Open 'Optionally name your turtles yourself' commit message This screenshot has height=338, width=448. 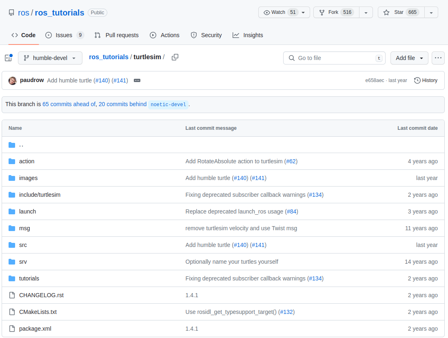232,262
